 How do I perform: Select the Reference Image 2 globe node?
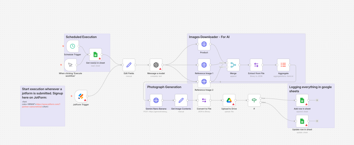(204, 82)
